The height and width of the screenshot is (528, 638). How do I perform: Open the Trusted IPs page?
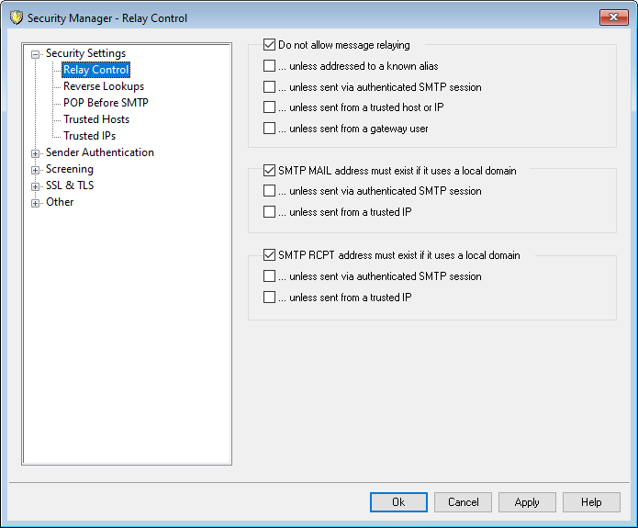89,136
